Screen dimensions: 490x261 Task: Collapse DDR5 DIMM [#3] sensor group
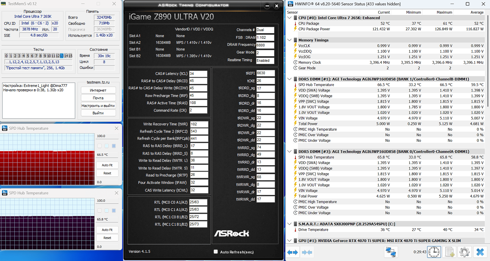289,151
